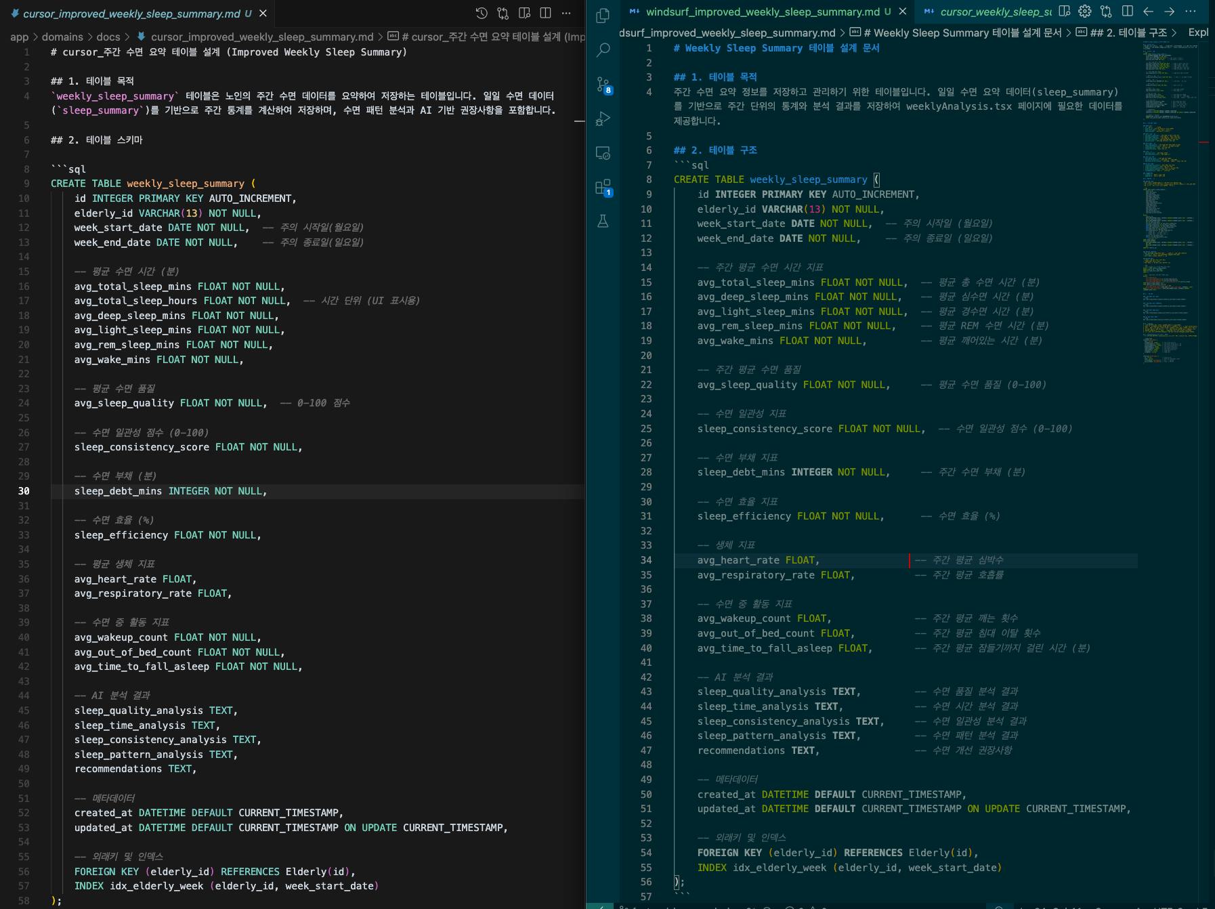Toggle split editor in the left window toolbar
The height and width of the screenshot is (909, 1215).
click(x=545, y=13)
